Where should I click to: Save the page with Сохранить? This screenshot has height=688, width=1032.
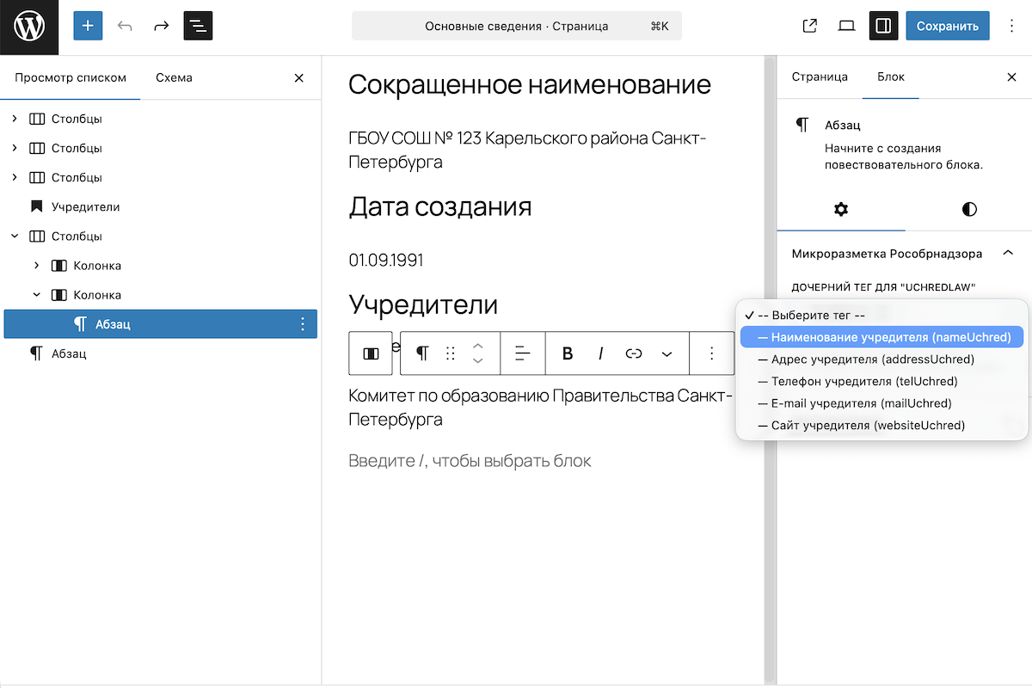947,26
